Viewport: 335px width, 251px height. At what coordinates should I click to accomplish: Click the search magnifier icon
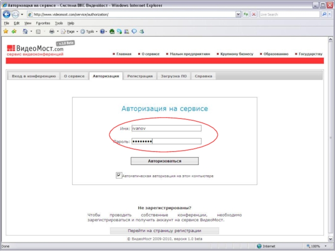point(324,14)
